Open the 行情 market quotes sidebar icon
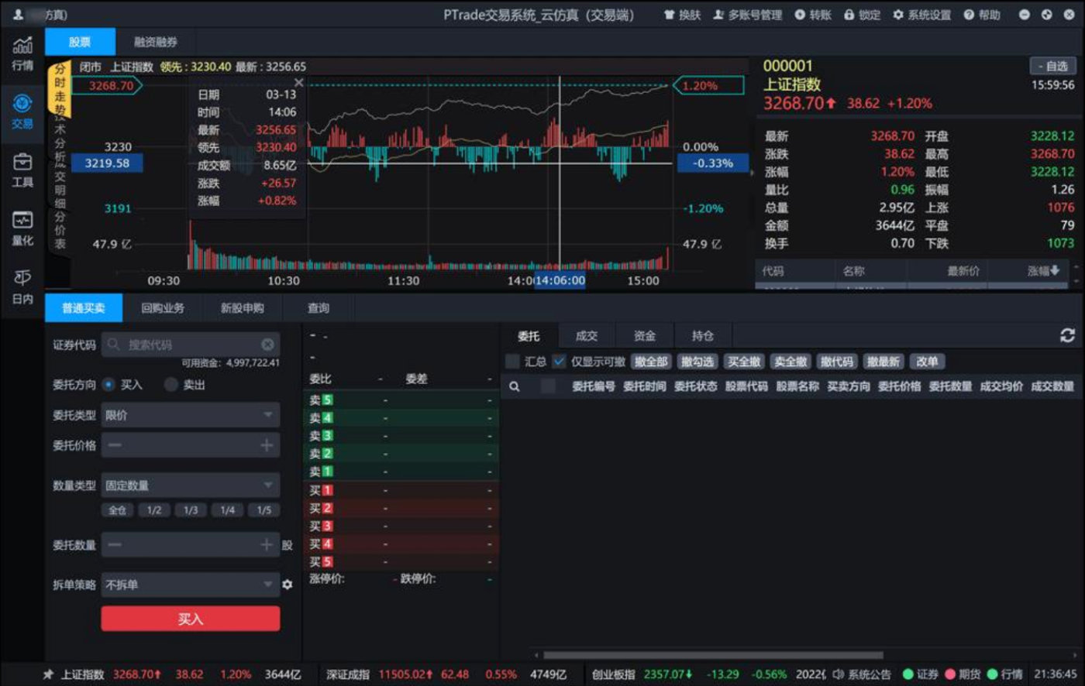Image resolution: width=1085 pixels, height=686 pixels. pos(22,53)
